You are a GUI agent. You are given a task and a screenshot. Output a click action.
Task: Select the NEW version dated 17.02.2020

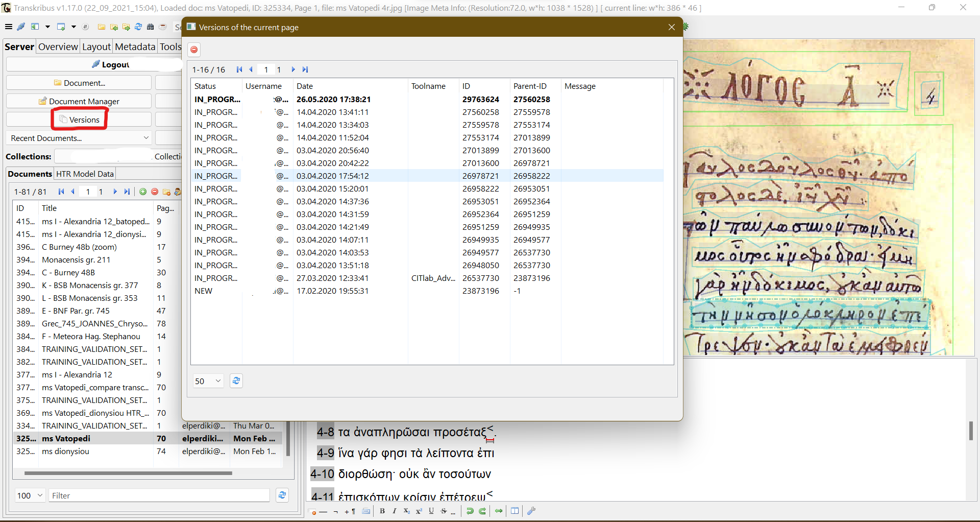click(x=428, y=291)
